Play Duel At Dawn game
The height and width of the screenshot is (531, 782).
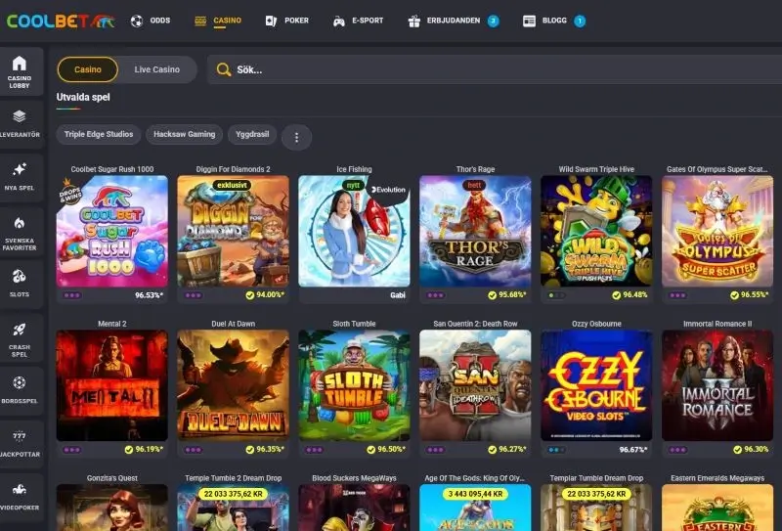point(234,385)
